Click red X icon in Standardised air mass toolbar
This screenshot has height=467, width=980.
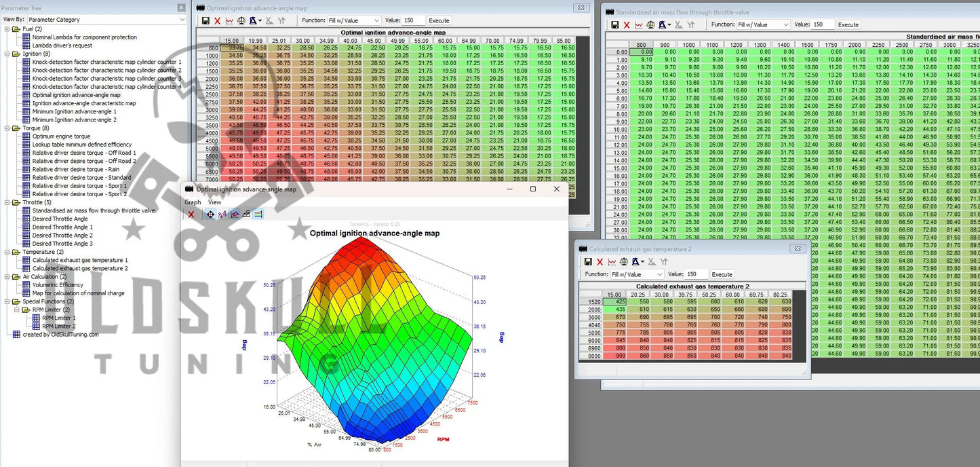tap(627, 25)
